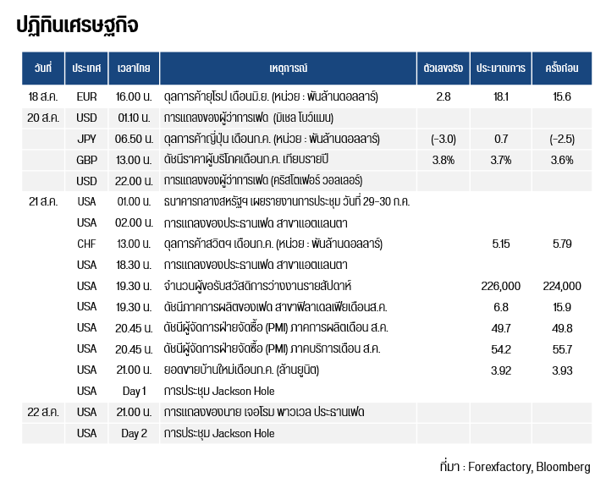Image resolution: width=606 pixels, height=499 pixels.
Task: Select the ตัวเลขจริง column header
Action: (443, 68)
